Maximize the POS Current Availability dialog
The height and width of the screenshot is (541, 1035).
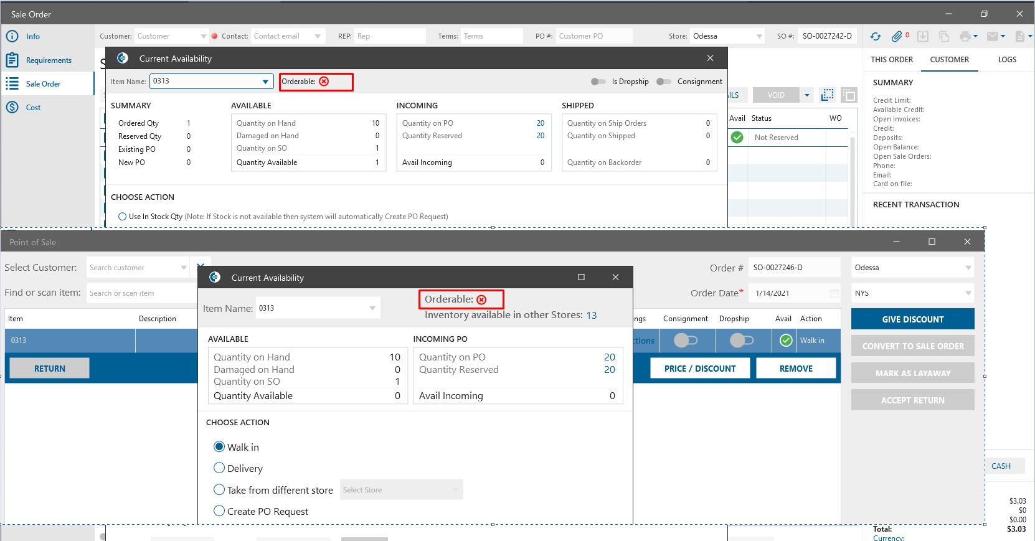(581, 277)
